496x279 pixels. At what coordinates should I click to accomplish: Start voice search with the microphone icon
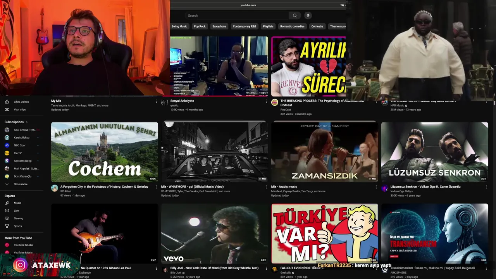pyautogui.click(x=308, y=15)
